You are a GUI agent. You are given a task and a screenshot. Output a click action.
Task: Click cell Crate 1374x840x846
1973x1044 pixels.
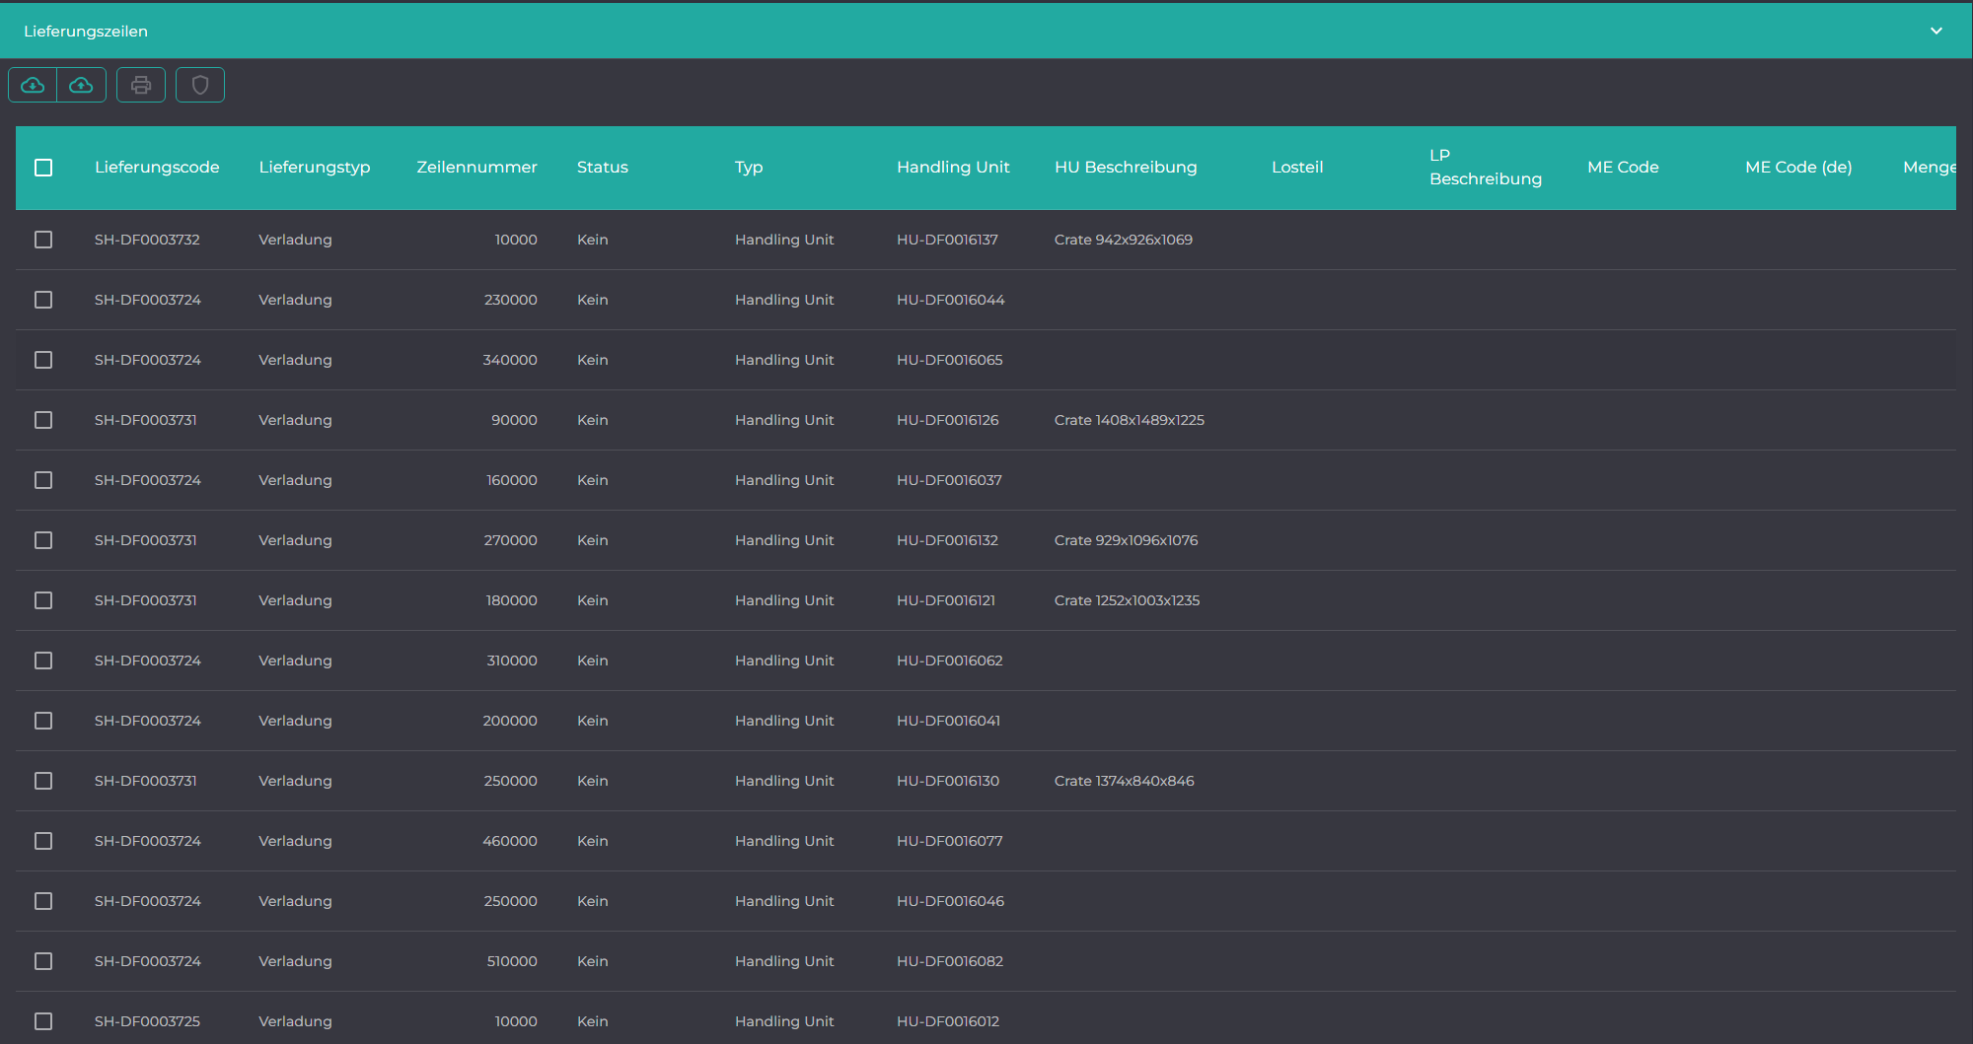(x=1125, y=781)
